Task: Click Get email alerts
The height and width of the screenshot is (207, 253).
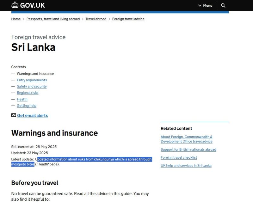Action: tap(32, 116)
